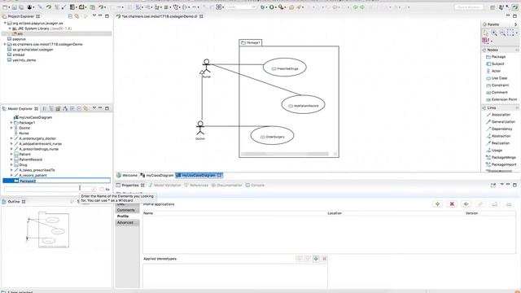Select the Comment node tool

(497, 92)
